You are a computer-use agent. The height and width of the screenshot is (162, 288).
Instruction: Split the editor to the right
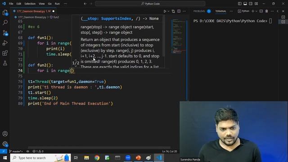click(x=179, y=11)
